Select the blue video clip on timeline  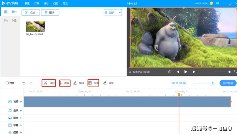pos(127,102)
